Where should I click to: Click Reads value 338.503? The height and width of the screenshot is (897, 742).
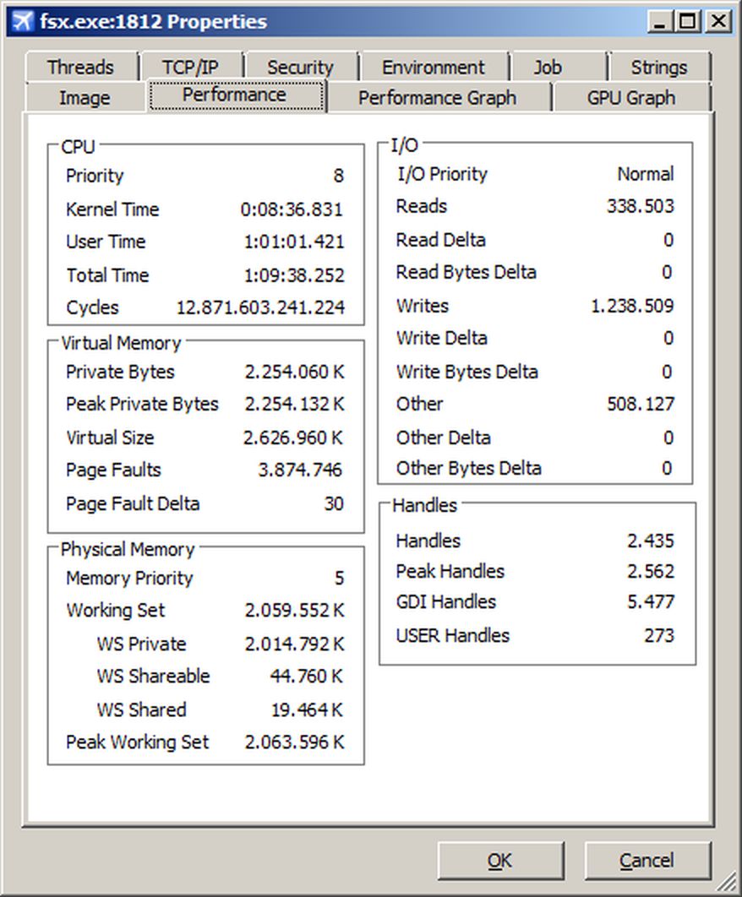[641, 206]
